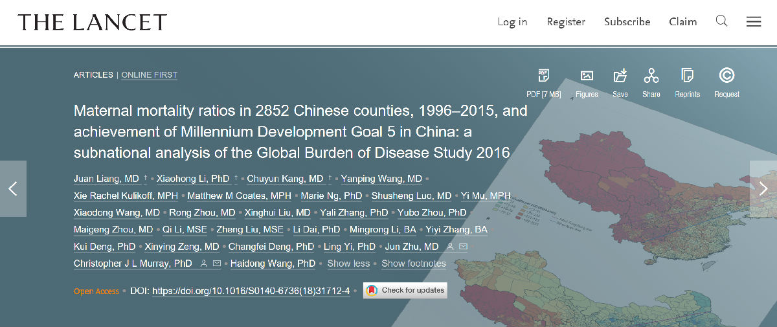
Task: Open the Subscribe page
Action: click(x=627, y=22)
